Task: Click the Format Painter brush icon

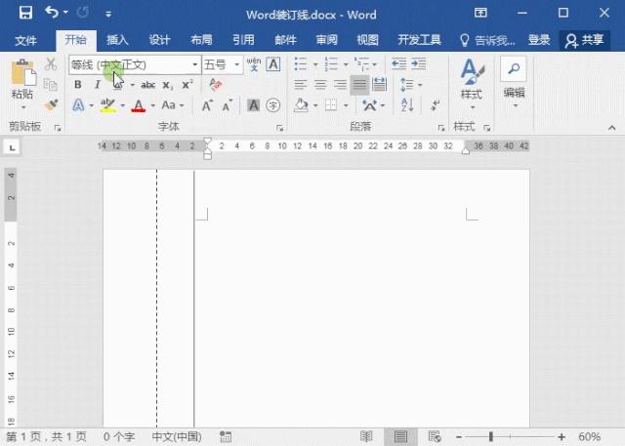Action: [52, 104]
